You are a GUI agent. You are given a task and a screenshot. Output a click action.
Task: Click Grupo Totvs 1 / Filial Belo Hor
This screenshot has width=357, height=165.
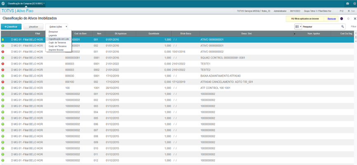318,11
